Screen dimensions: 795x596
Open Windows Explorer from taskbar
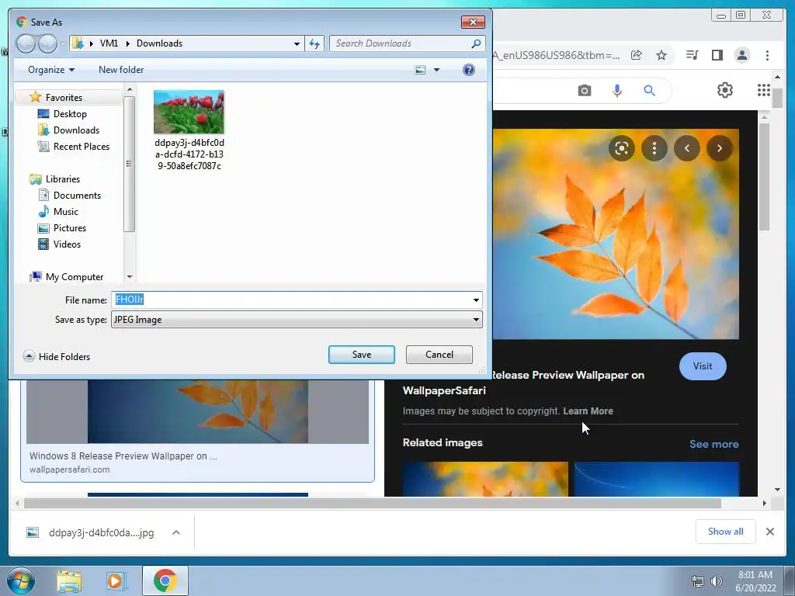tap(69, 580)
